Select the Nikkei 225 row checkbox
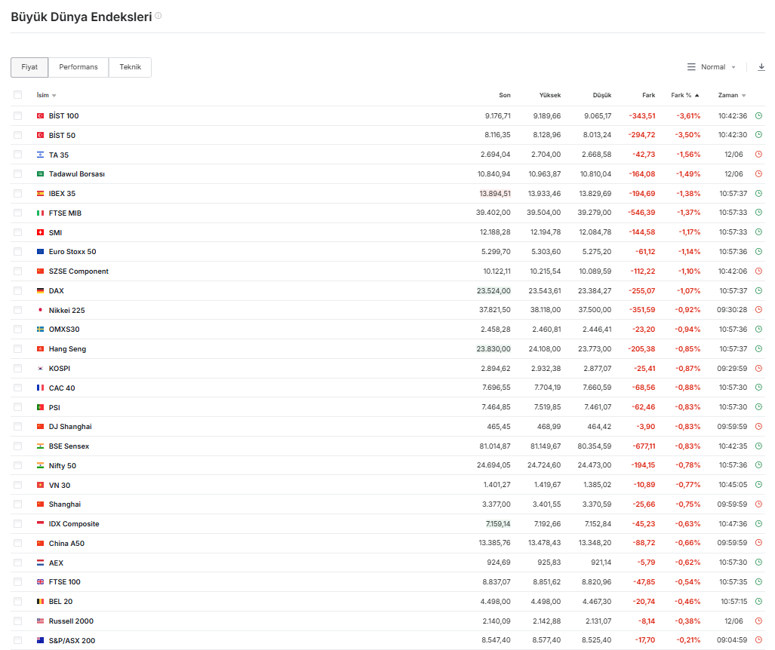The height and width of the screenshot is (650, 775). 18,310
